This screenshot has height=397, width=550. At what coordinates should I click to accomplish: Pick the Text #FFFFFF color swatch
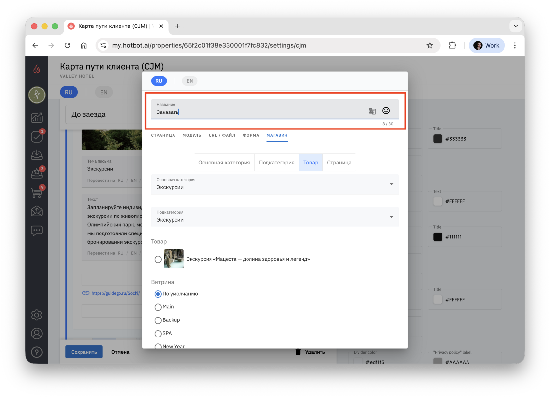[438, 201]
